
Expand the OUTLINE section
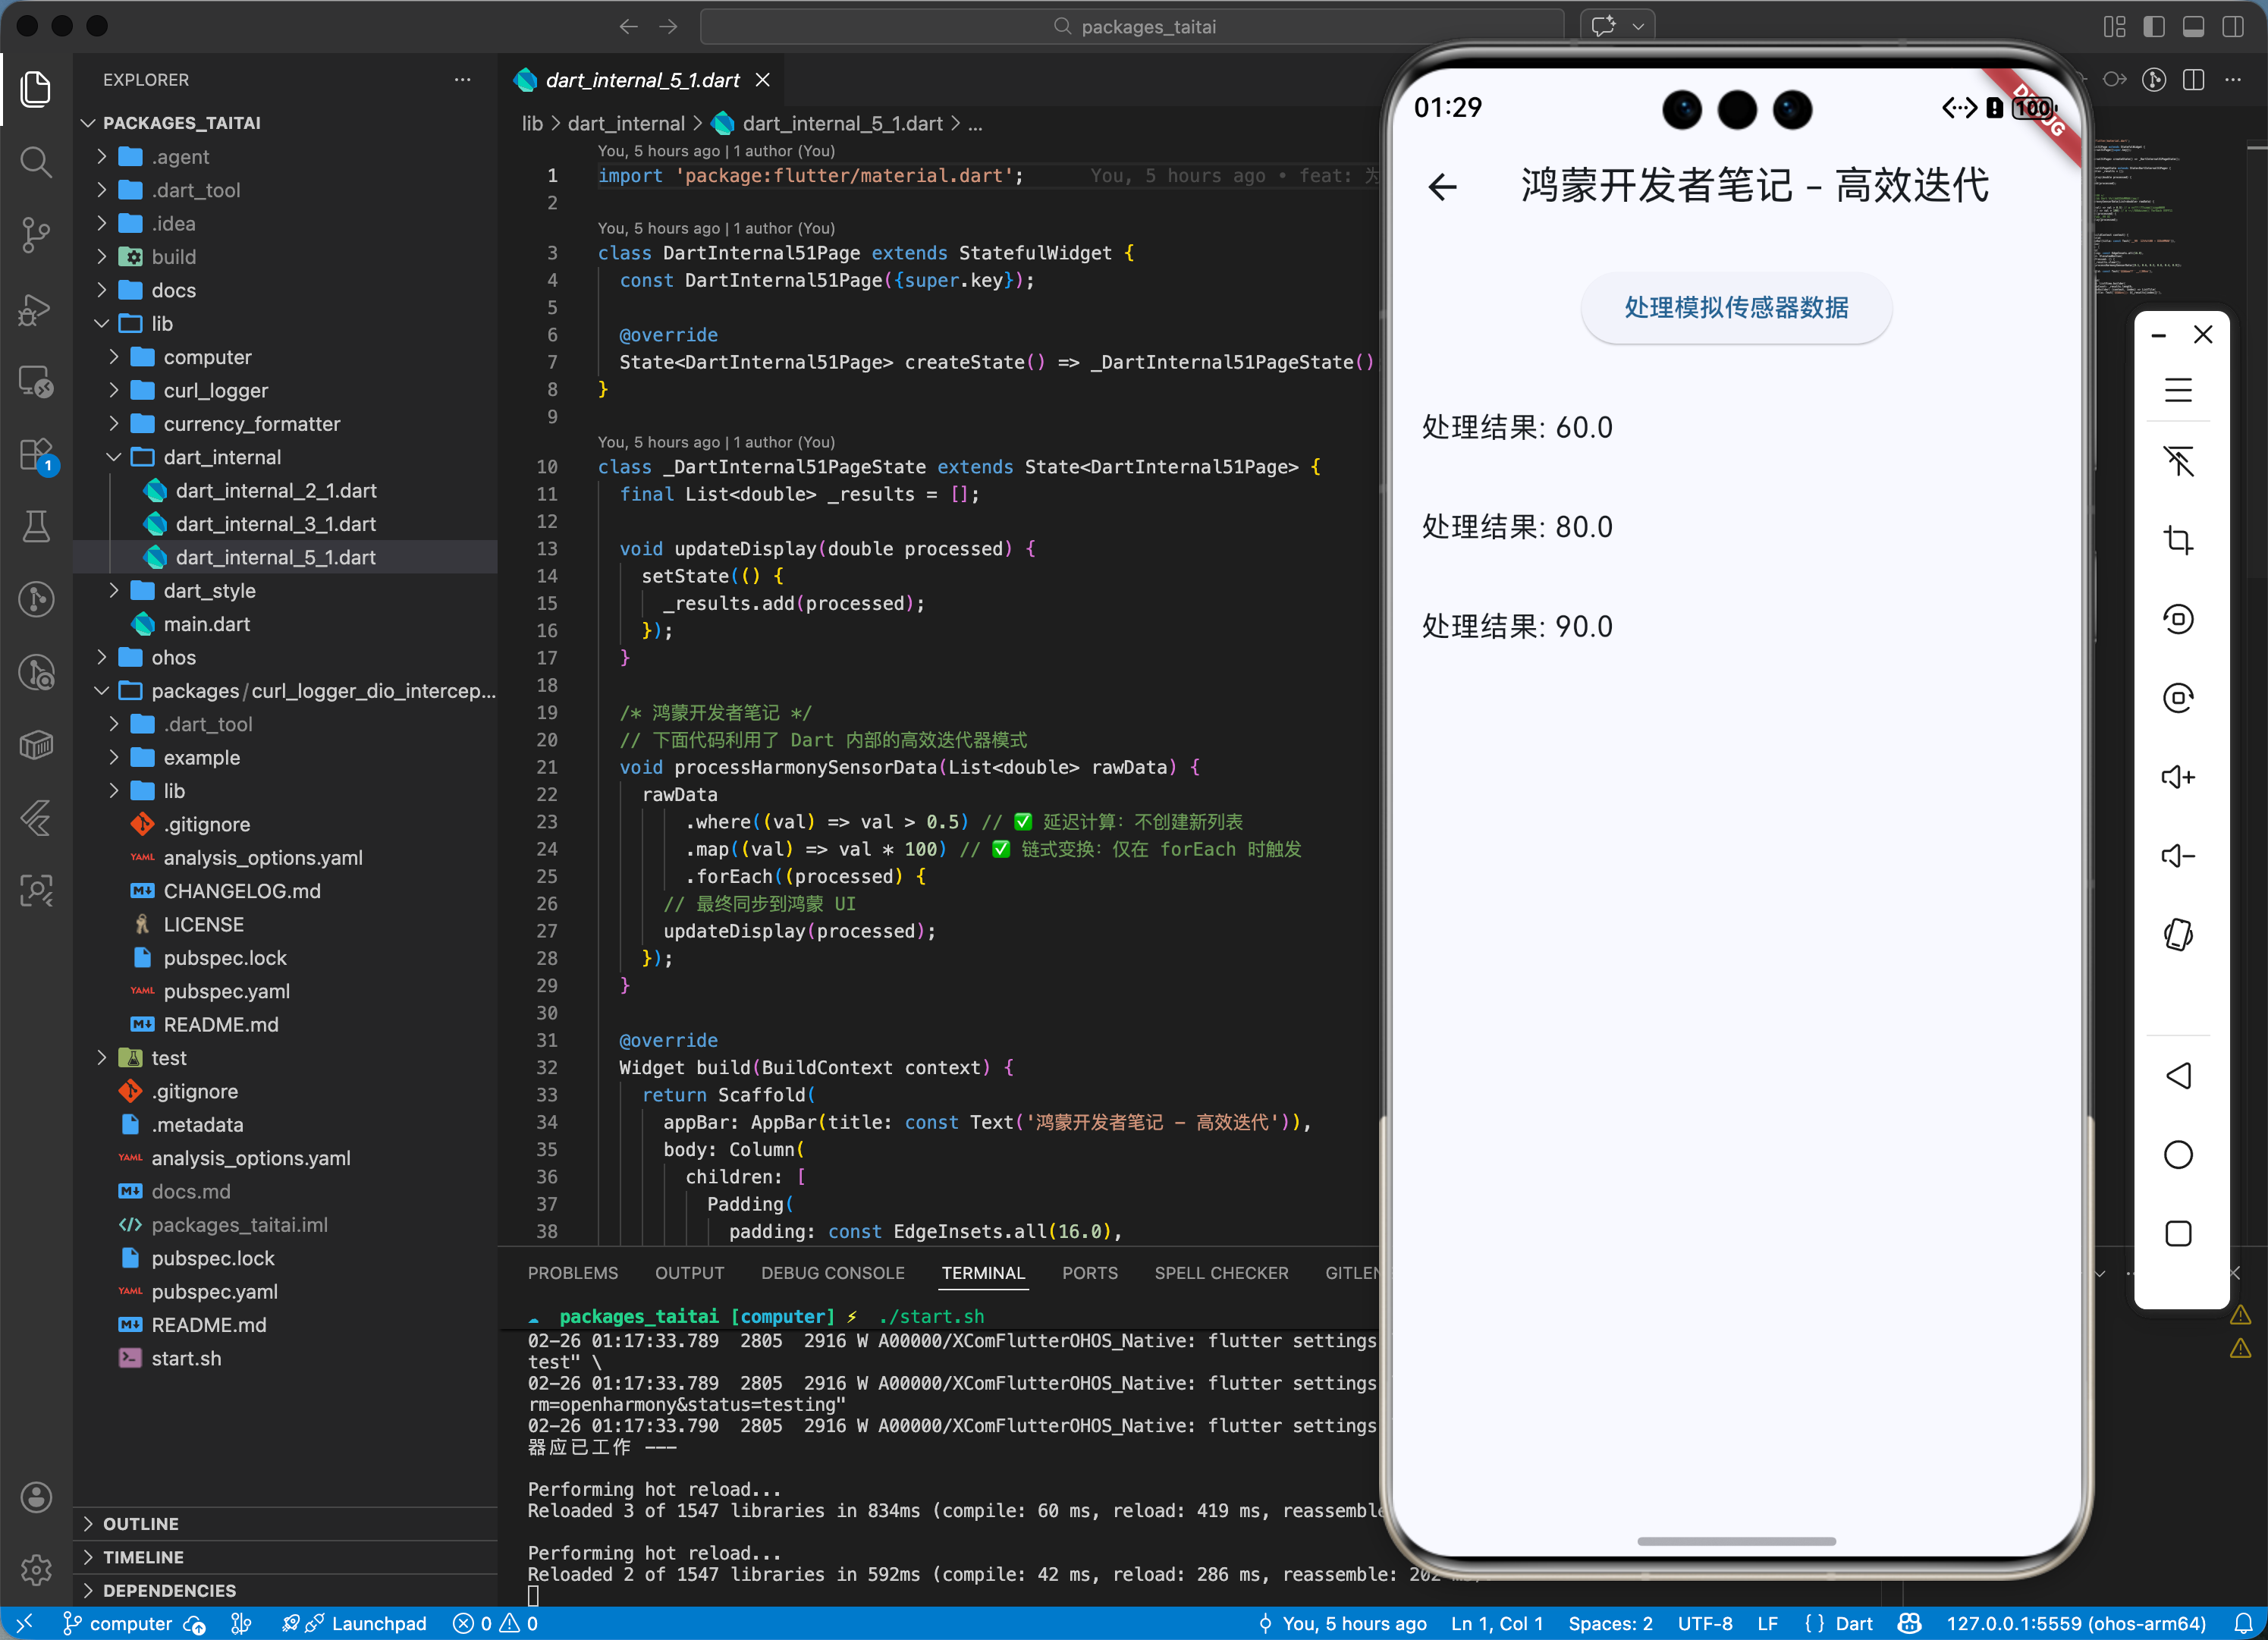[x=141, y=1523]
